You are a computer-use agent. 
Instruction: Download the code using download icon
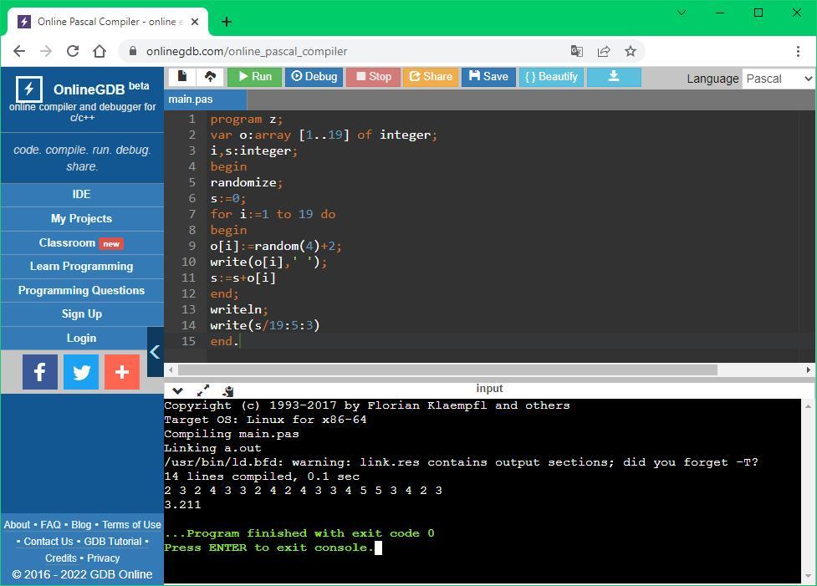[x=614, y=77]
